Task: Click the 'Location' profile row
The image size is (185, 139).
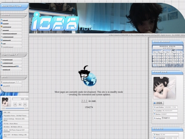Action: 165,111
